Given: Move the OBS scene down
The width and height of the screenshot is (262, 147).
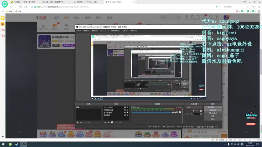Looking at the screenshot, I should coord(89,122).
